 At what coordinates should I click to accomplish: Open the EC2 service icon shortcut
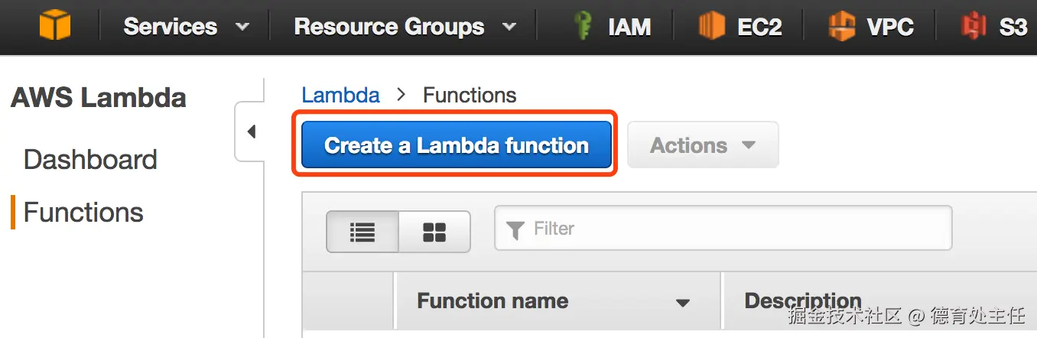pos(711,27)
